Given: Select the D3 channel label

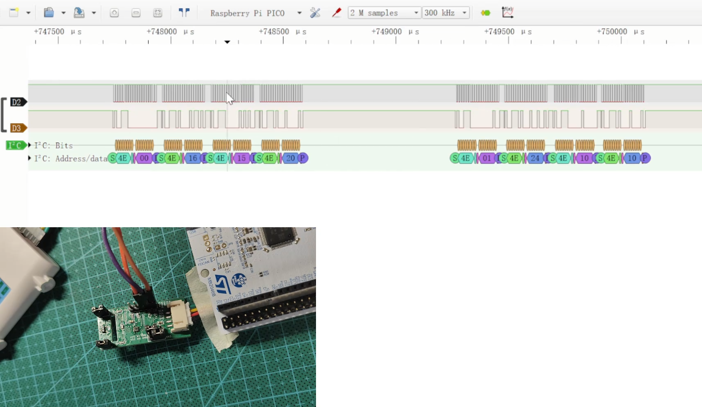Looking at the screenshot, I should pos(17,128).
